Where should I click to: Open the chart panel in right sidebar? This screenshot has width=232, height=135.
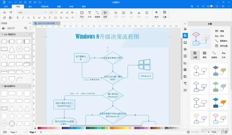[185, 63]
